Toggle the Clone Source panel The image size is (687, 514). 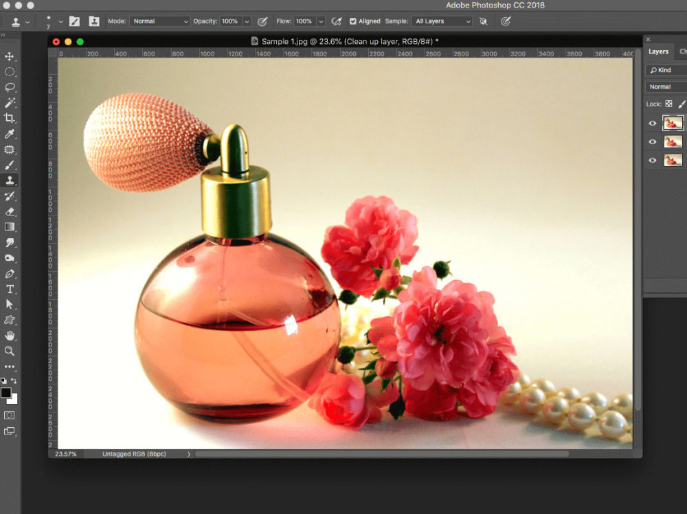[x=93, y=21]
